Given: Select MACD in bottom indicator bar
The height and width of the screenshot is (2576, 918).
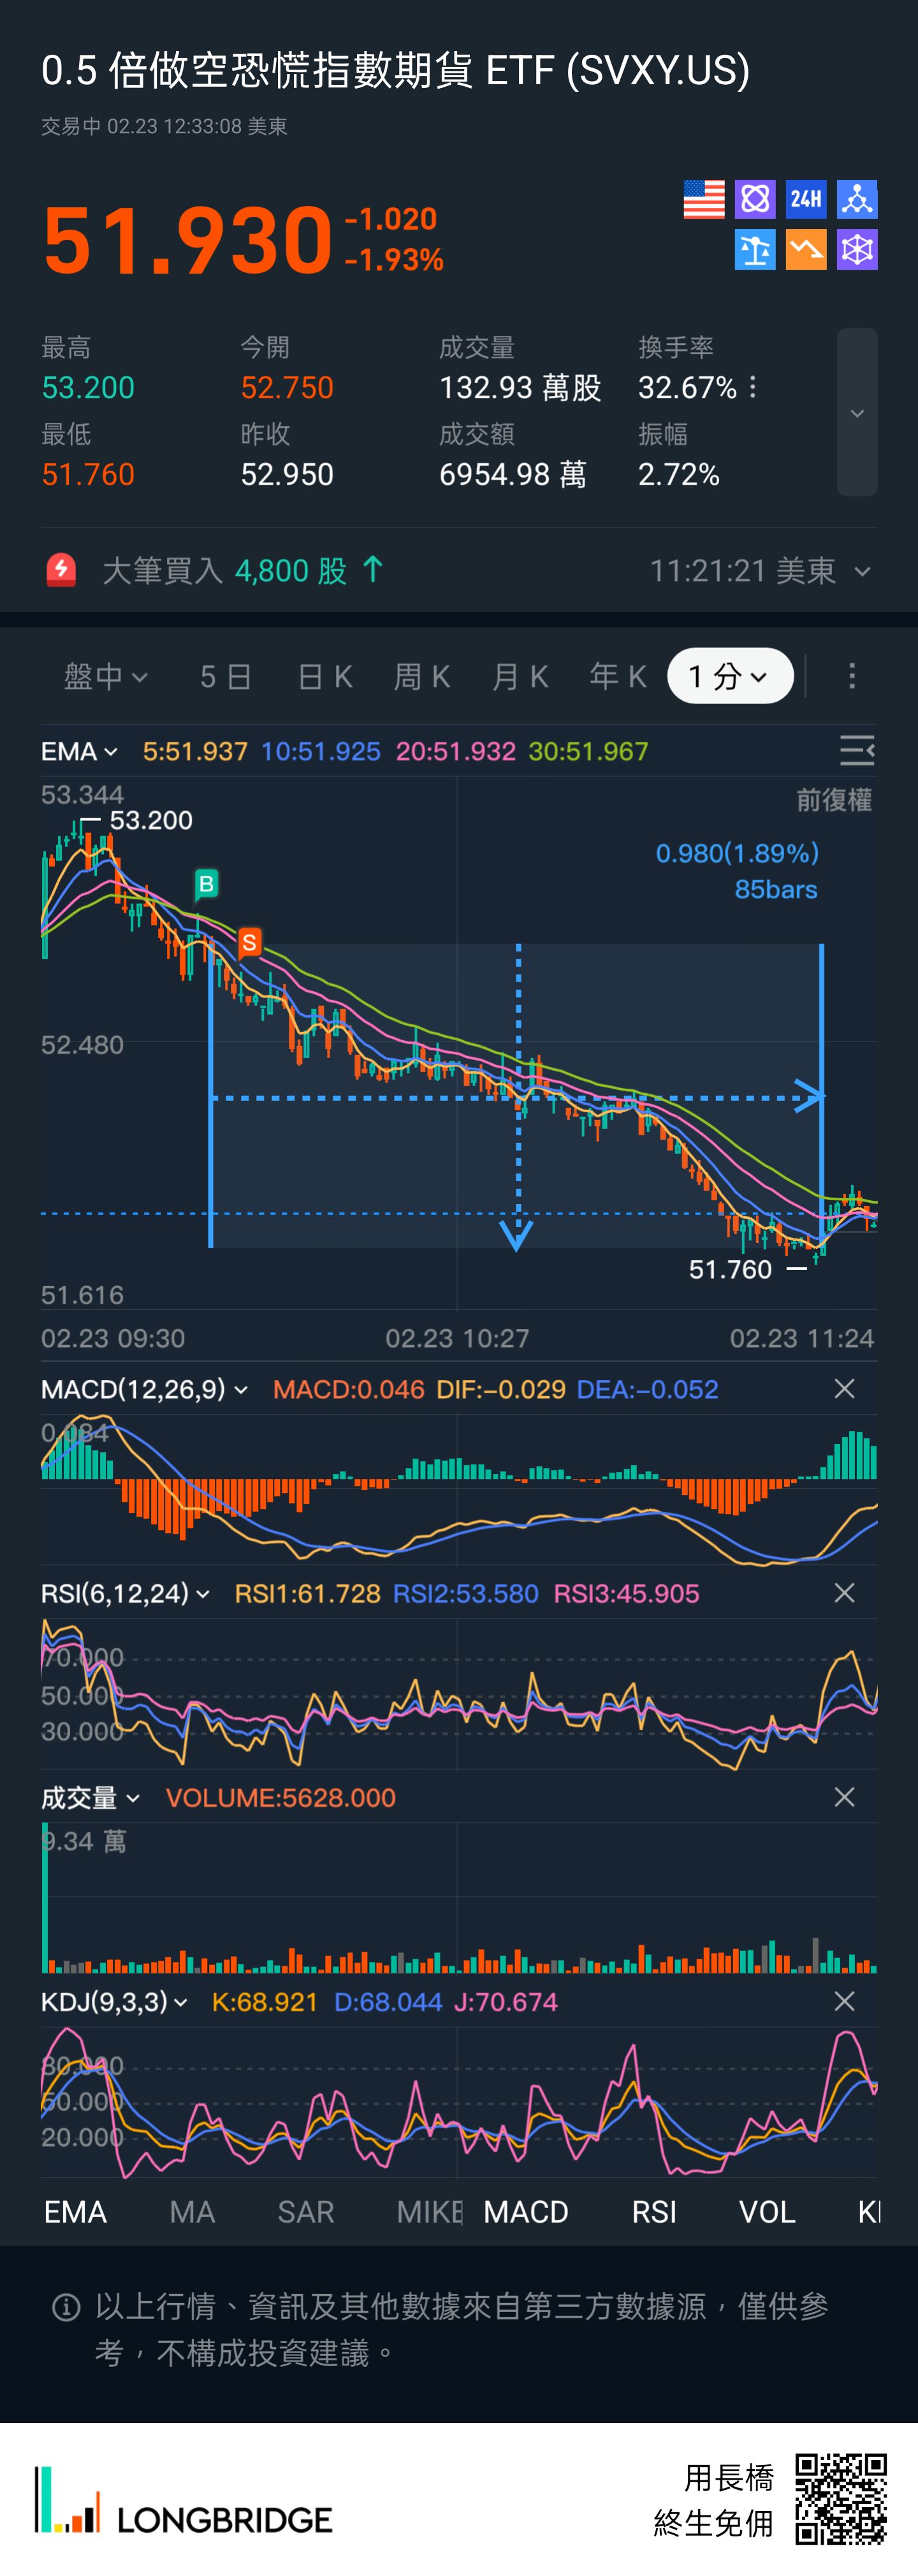Looking at the screenshot, I should [x=525, y=2212].
